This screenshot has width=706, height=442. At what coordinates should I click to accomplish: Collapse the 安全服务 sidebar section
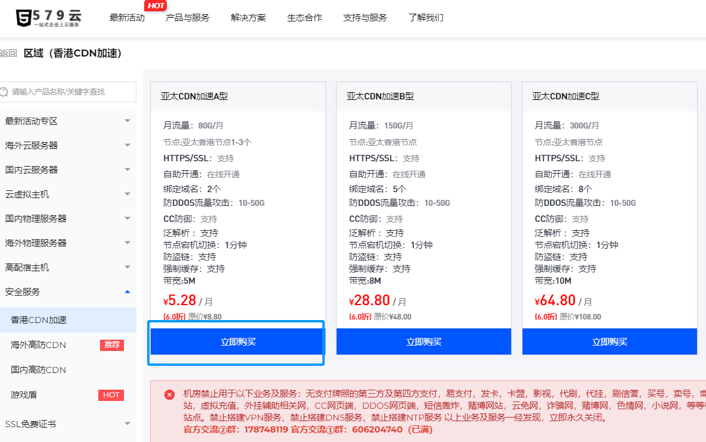tap(127, 291)
